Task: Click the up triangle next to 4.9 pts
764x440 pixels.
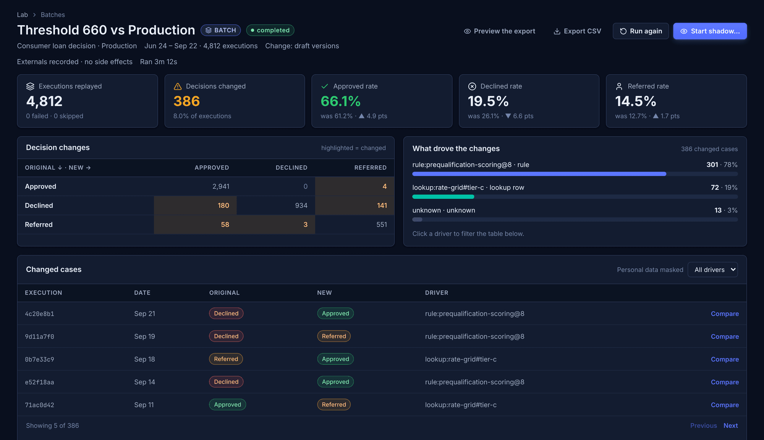Action: (x=361, y=116)
